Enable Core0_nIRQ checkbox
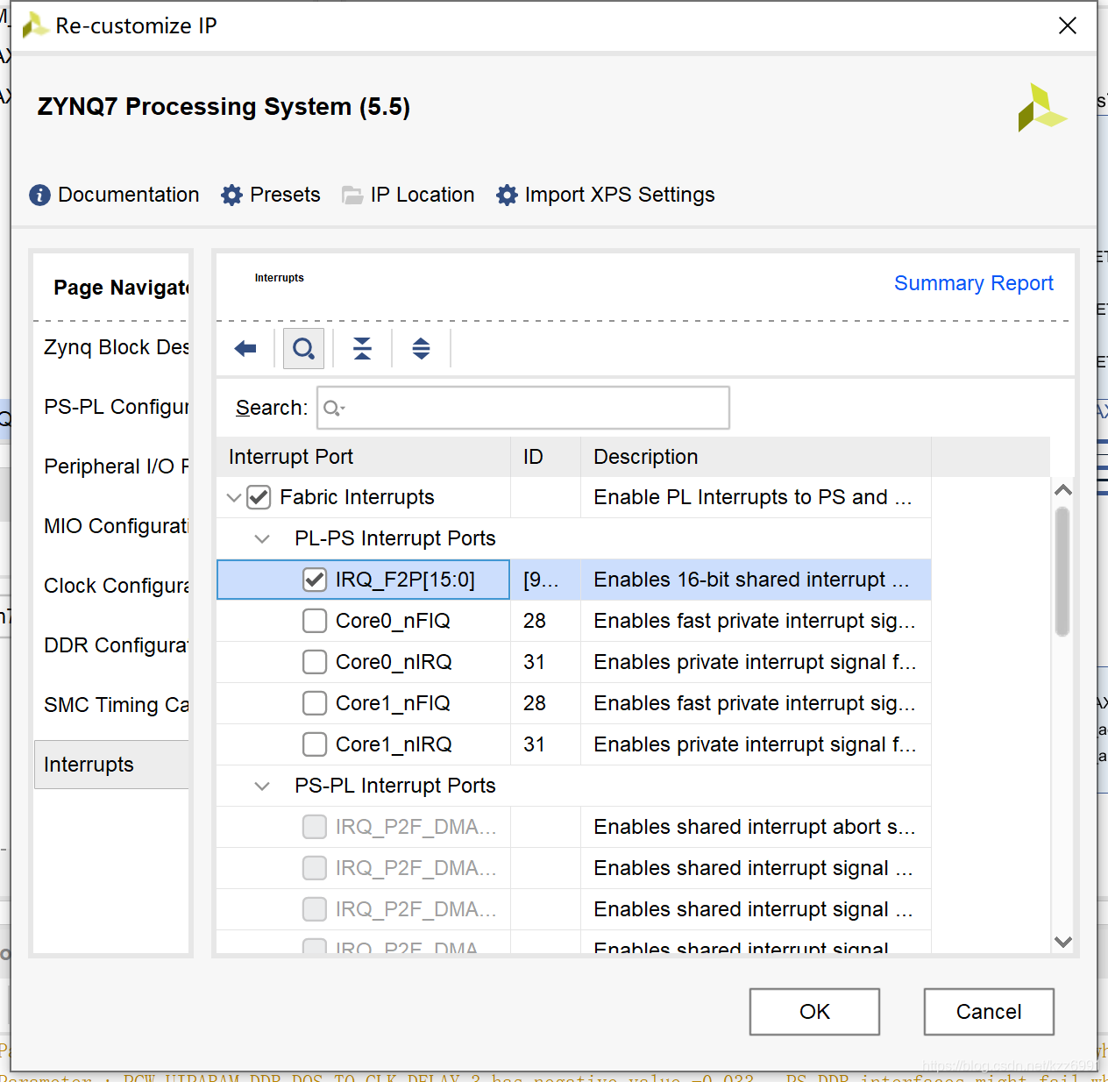The height and width of the screenshot is (1082, 1108). (x=315, y=662)
